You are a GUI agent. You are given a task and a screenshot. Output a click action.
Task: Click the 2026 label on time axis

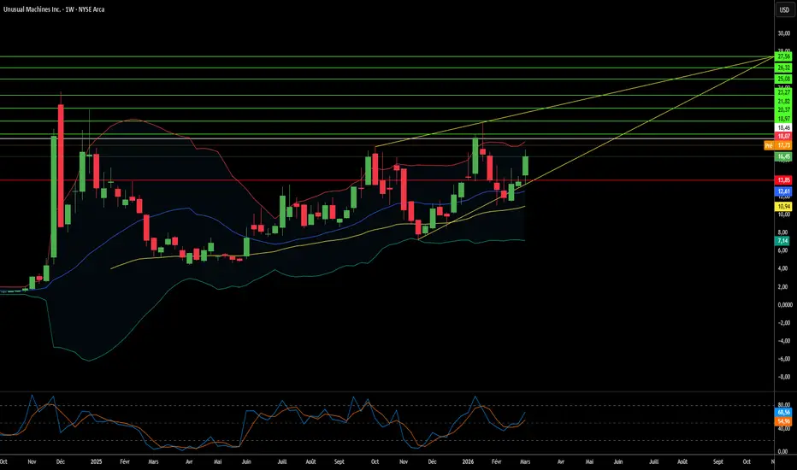click(468, 461)
